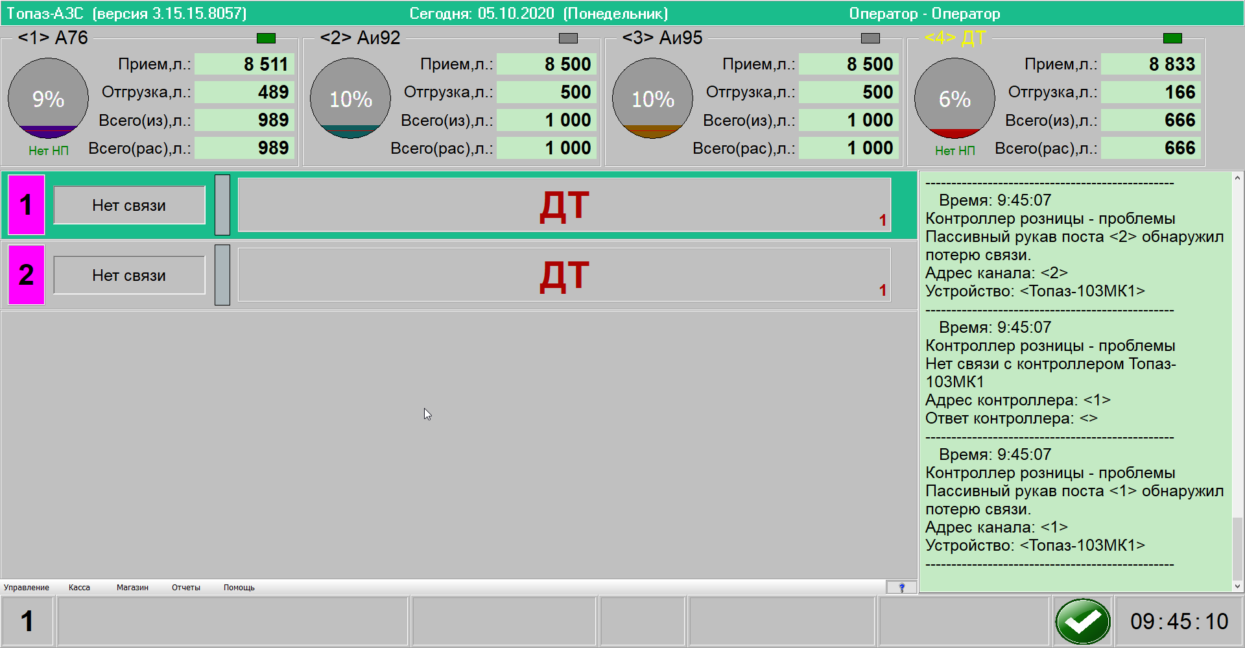The width and height of the screenshot is (1245, 648).
Task: Click the clock 09:45:10 in status bar
Action: (x=1179, y=621)
